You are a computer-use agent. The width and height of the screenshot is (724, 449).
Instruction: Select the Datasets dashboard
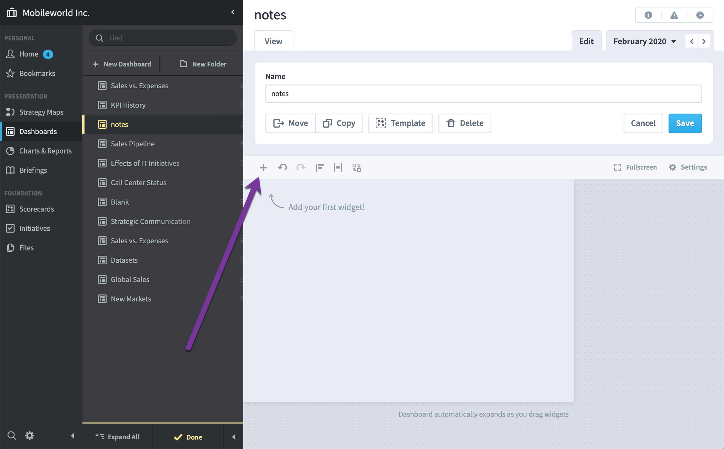(x=163, y=260)
